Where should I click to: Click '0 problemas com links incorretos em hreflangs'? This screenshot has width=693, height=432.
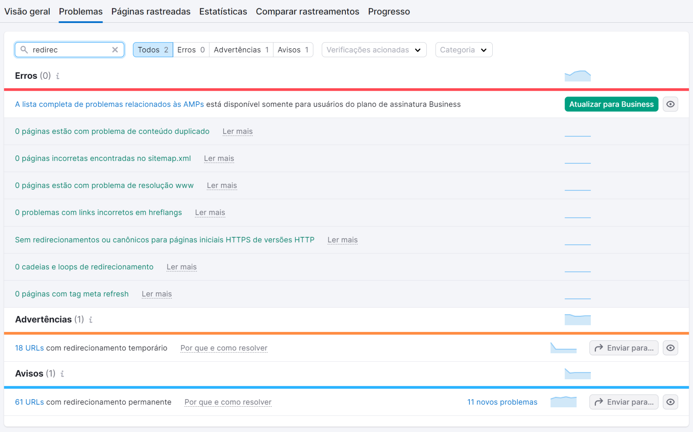point(98,212)
